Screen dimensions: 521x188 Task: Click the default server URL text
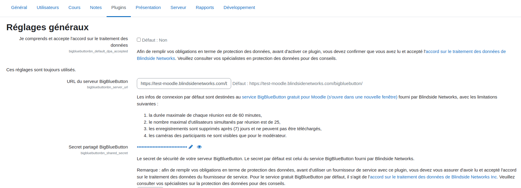click(x=297, y=84)
